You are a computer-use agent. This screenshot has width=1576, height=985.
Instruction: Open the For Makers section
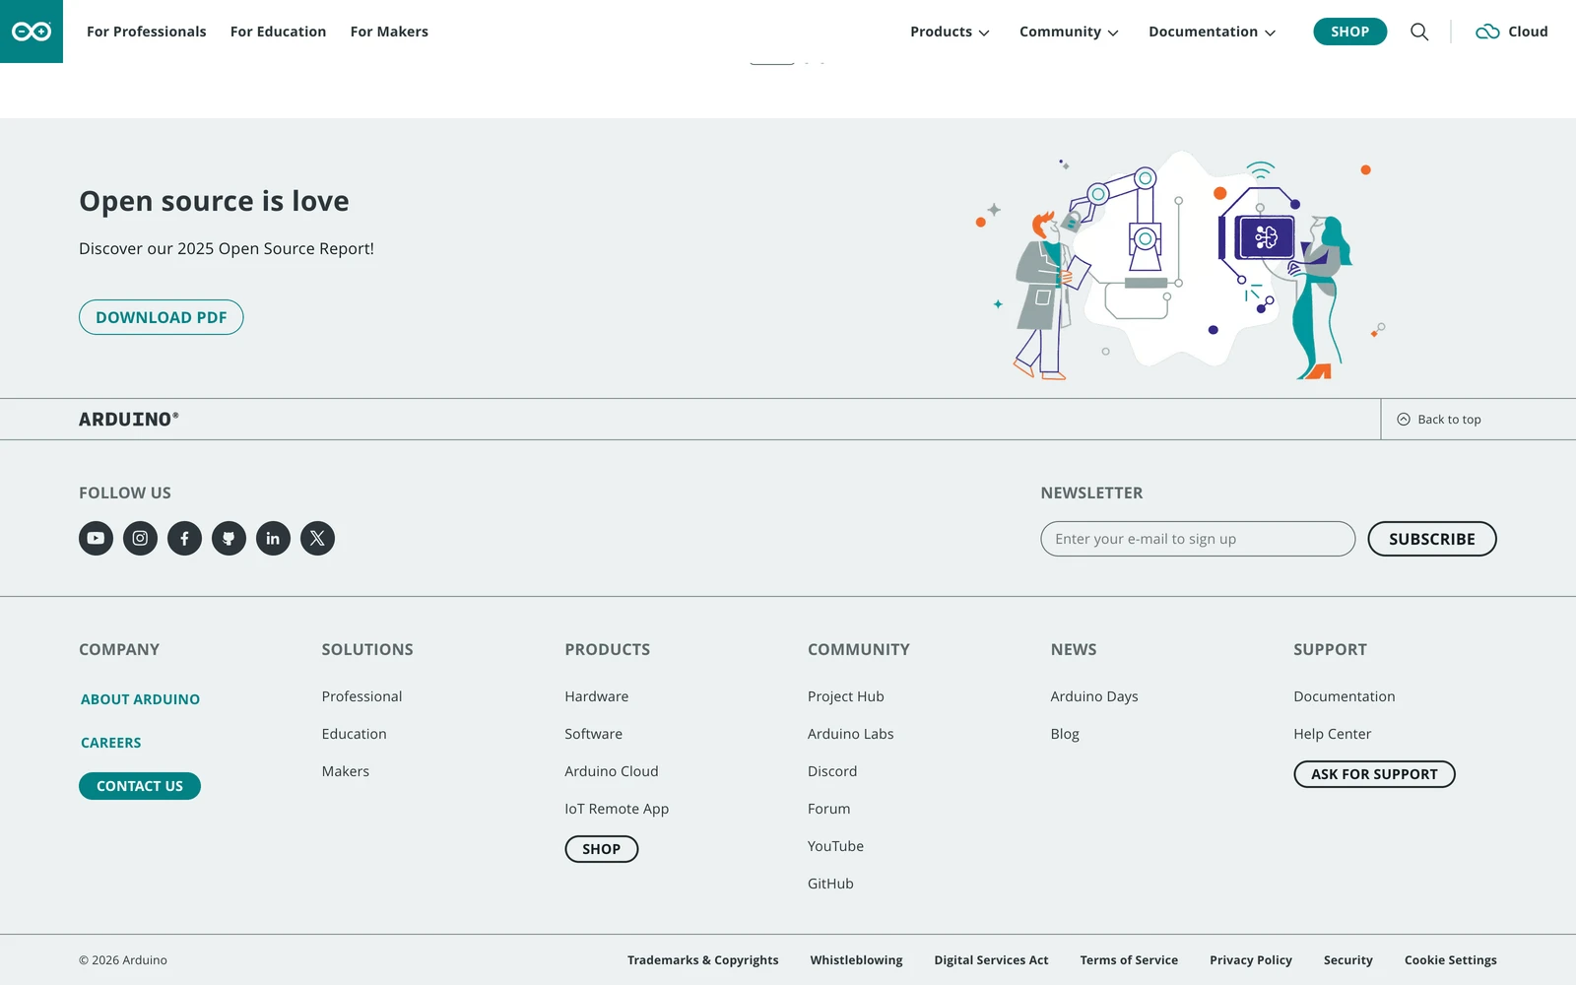click(x=389, y=32)
